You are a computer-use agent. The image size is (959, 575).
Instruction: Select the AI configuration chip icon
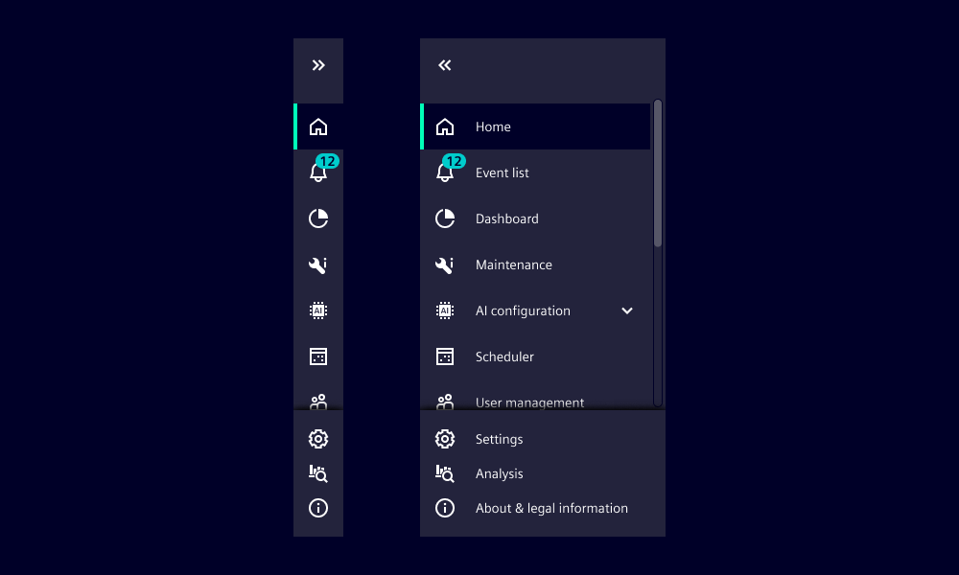coord(318,310)
